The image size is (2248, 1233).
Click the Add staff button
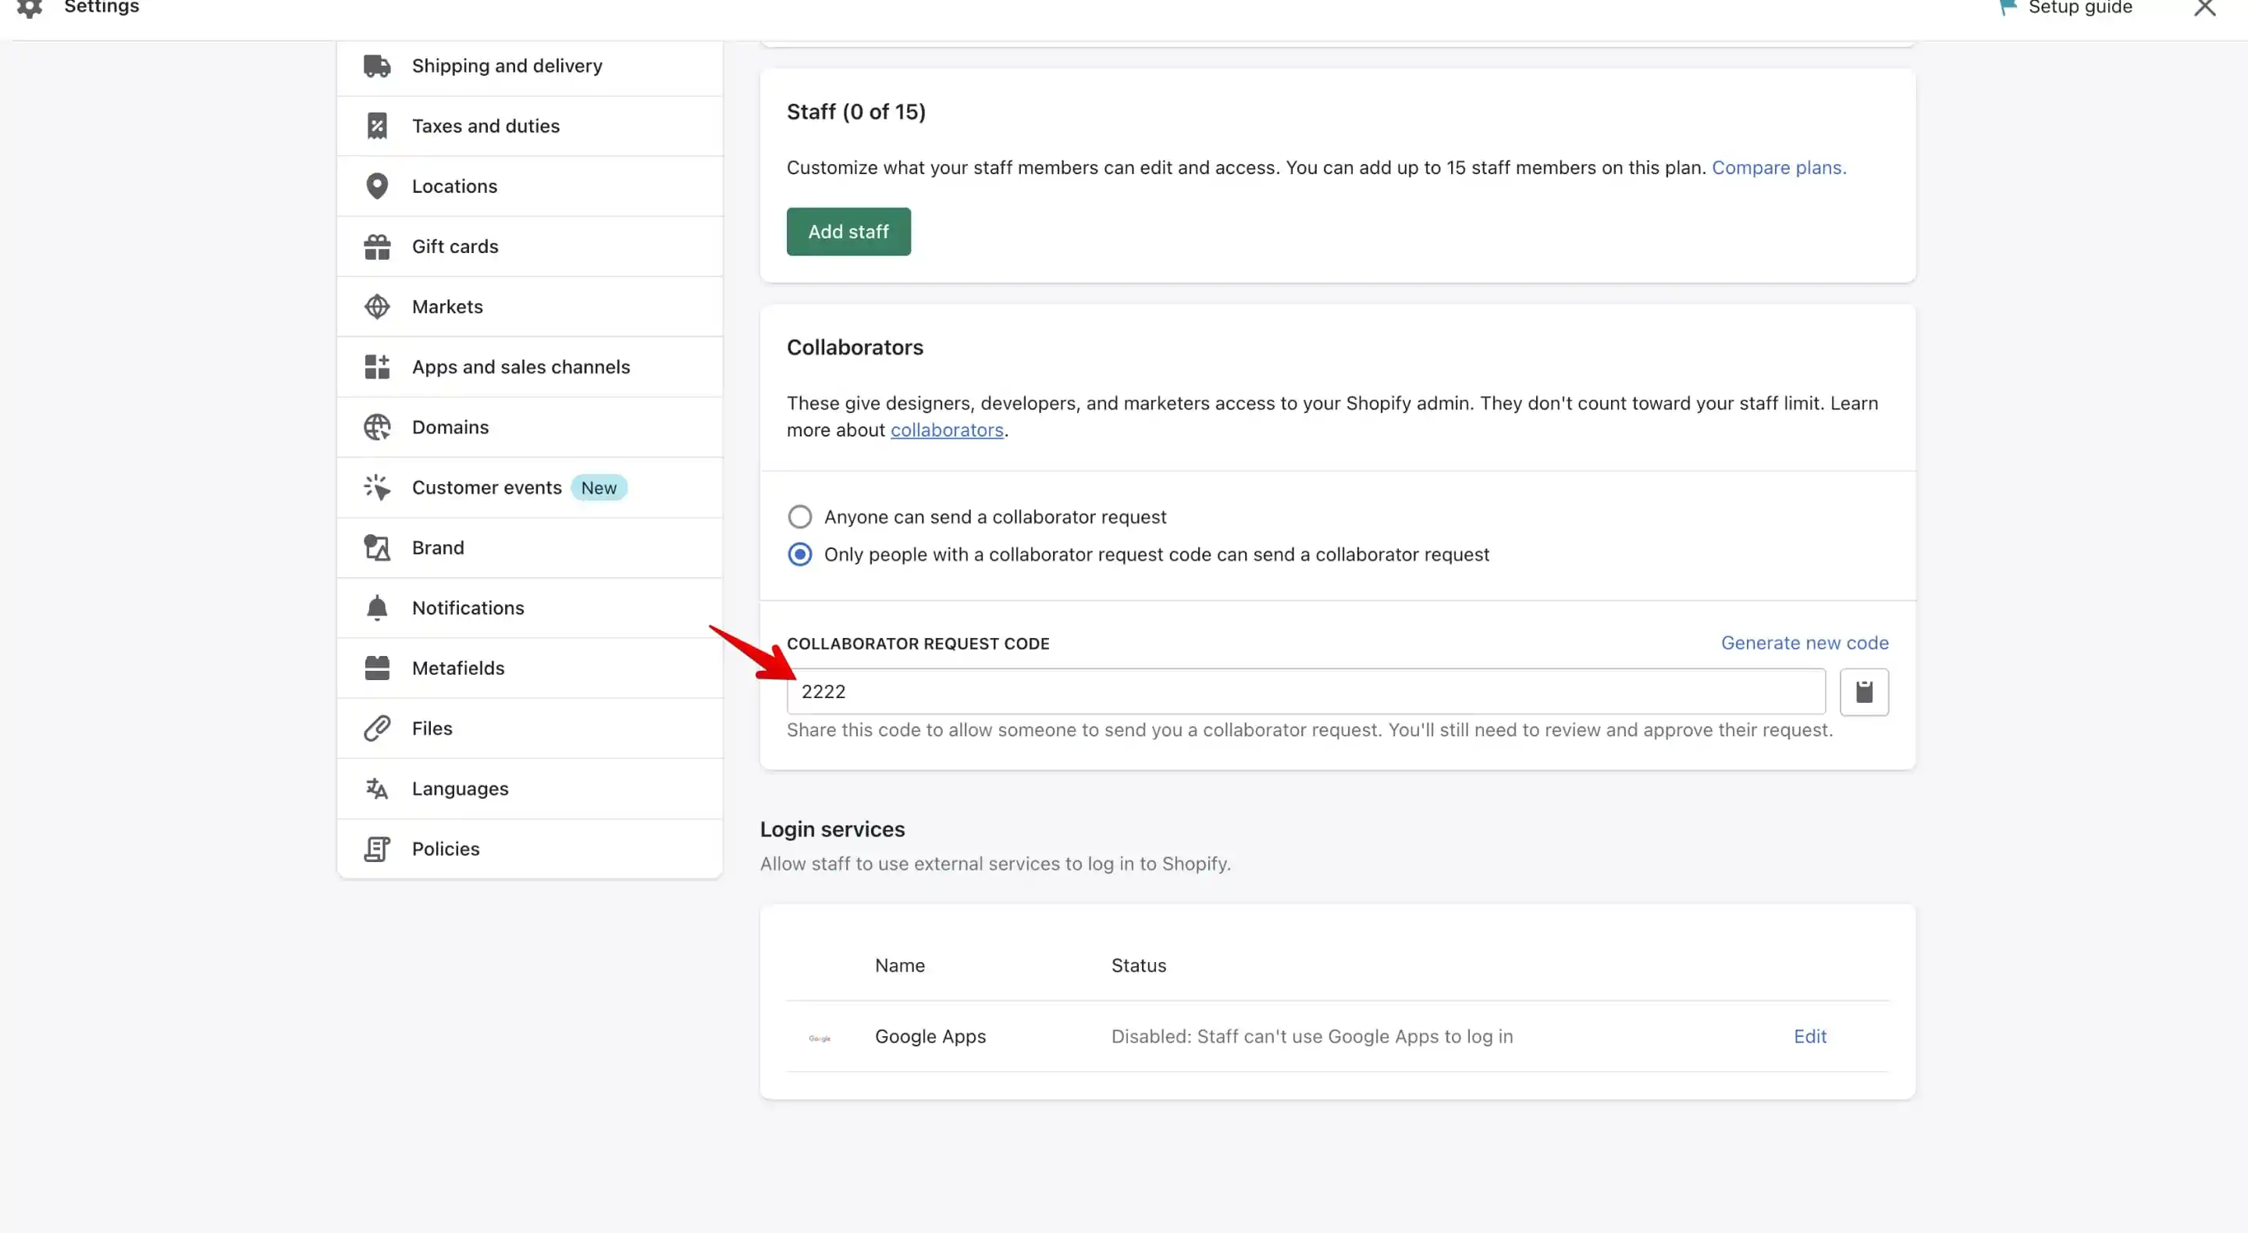pyautogui.click(x=848, y=231)
